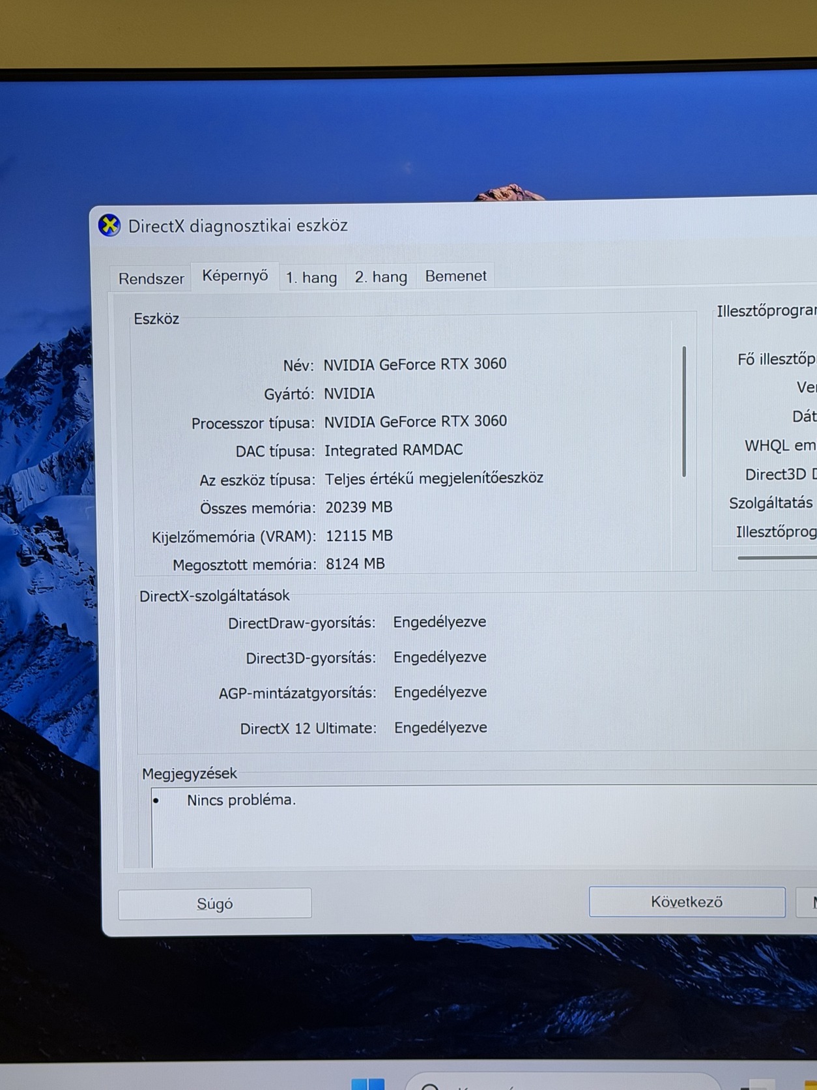Click the Súgó button
The height and width of the screenshot is (1090, 817).
215,904
